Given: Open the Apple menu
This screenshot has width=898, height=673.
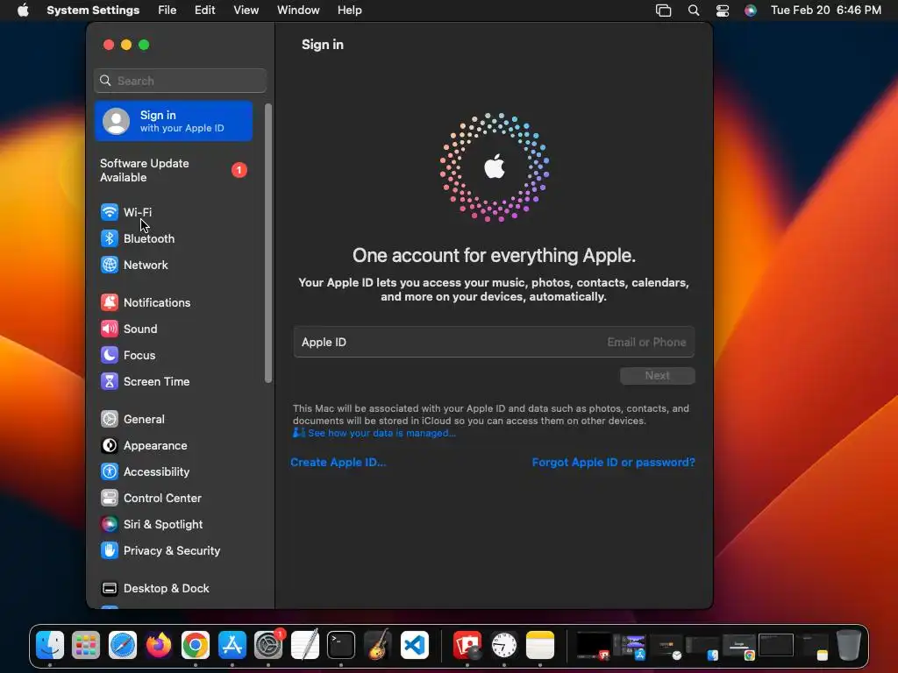Looking at the screenshot, I should click(x=23, y=11).
